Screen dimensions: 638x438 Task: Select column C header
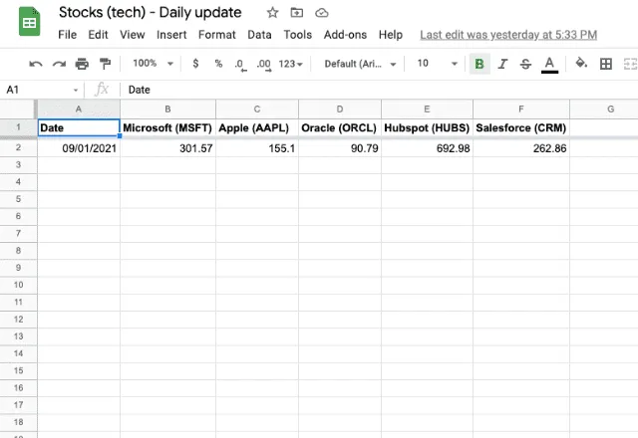257,109
